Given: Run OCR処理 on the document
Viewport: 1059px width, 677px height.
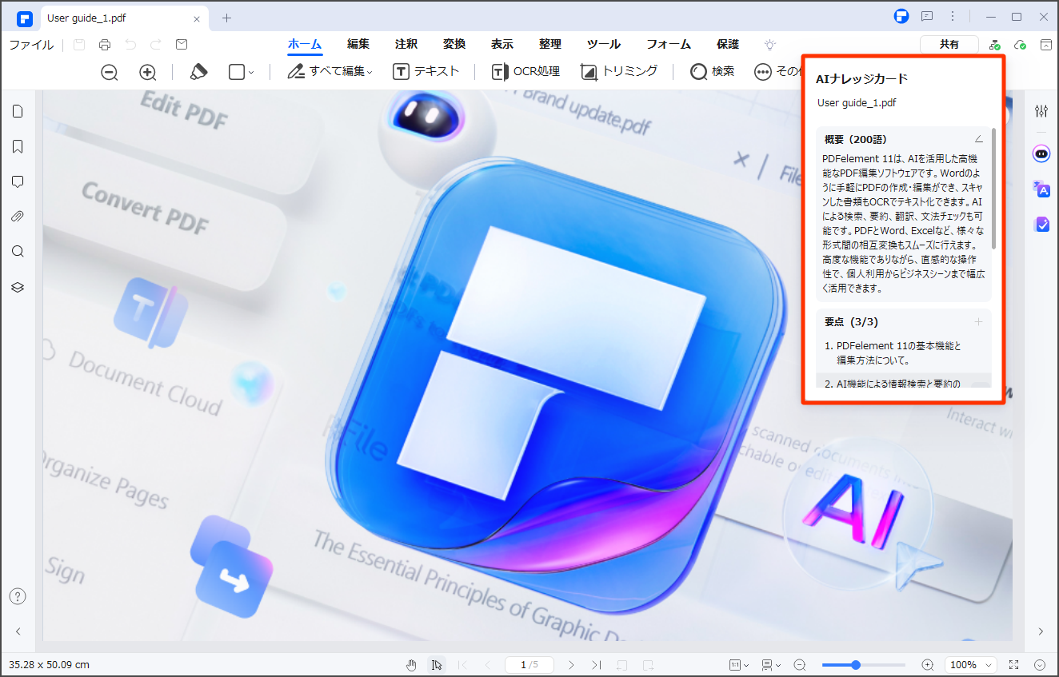Looking at the screenshot, I should (526, 72).
